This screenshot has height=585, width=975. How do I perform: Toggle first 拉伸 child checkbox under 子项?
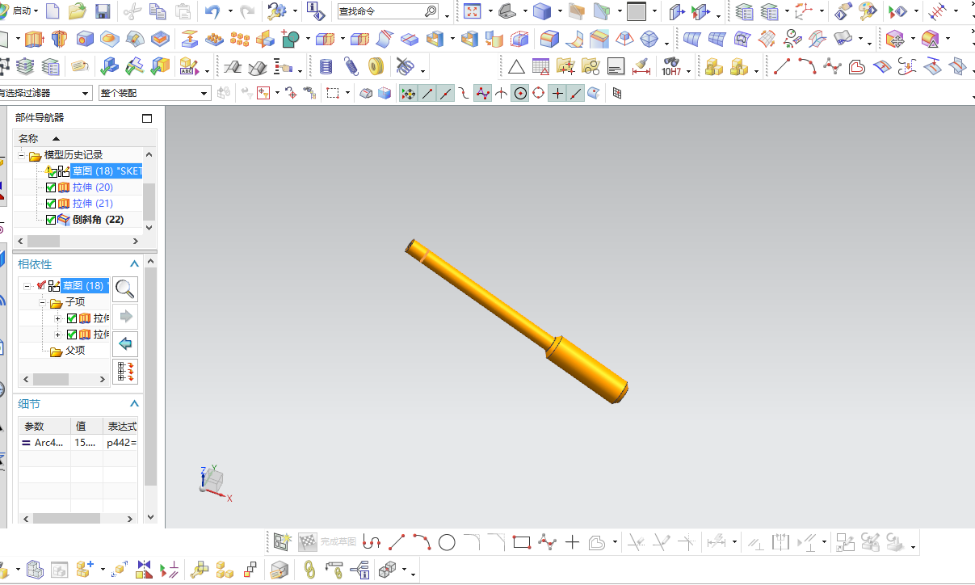[x=72, y=318]
